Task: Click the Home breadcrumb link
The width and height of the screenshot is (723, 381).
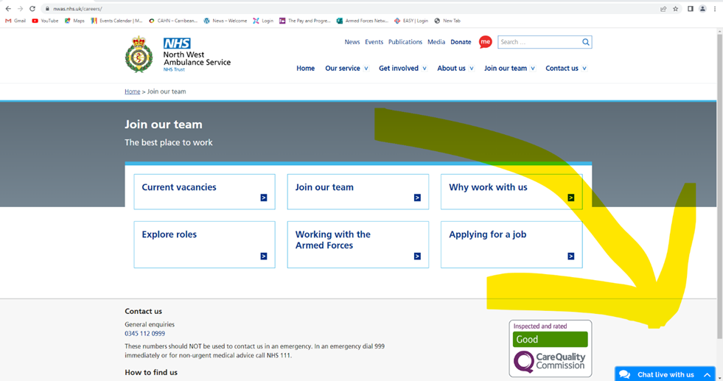Action: click(x=132, y=91)
